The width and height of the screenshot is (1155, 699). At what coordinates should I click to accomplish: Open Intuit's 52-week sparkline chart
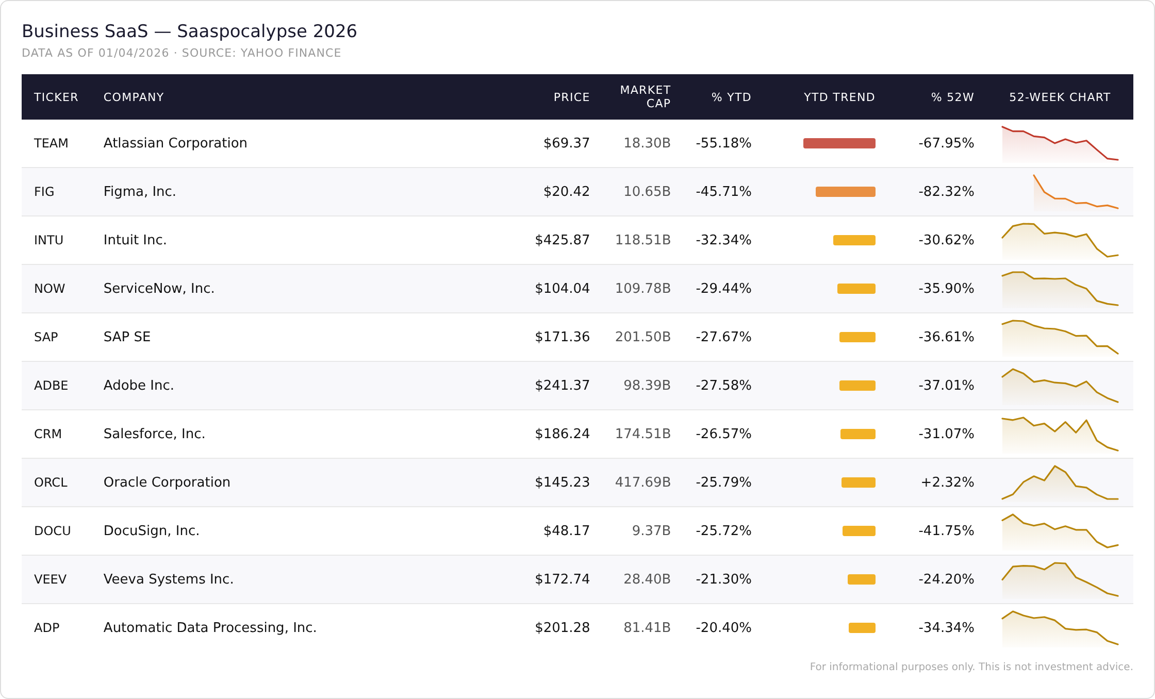1060,241
